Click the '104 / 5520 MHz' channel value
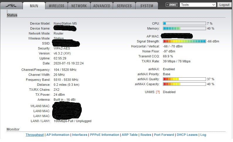233x142 pixels. [65, 70]
